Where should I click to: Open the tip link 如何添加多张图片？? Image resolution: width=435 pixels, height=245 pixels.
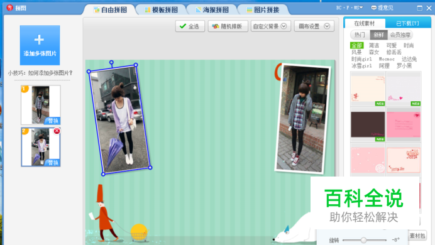coord(50,73)
